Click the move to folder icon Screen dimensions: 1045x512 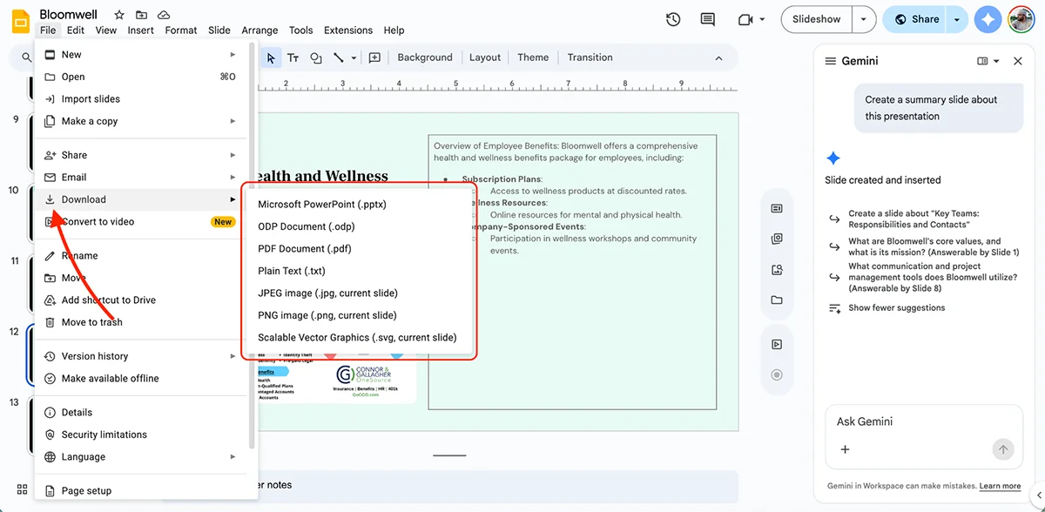[x=141, y=15]
